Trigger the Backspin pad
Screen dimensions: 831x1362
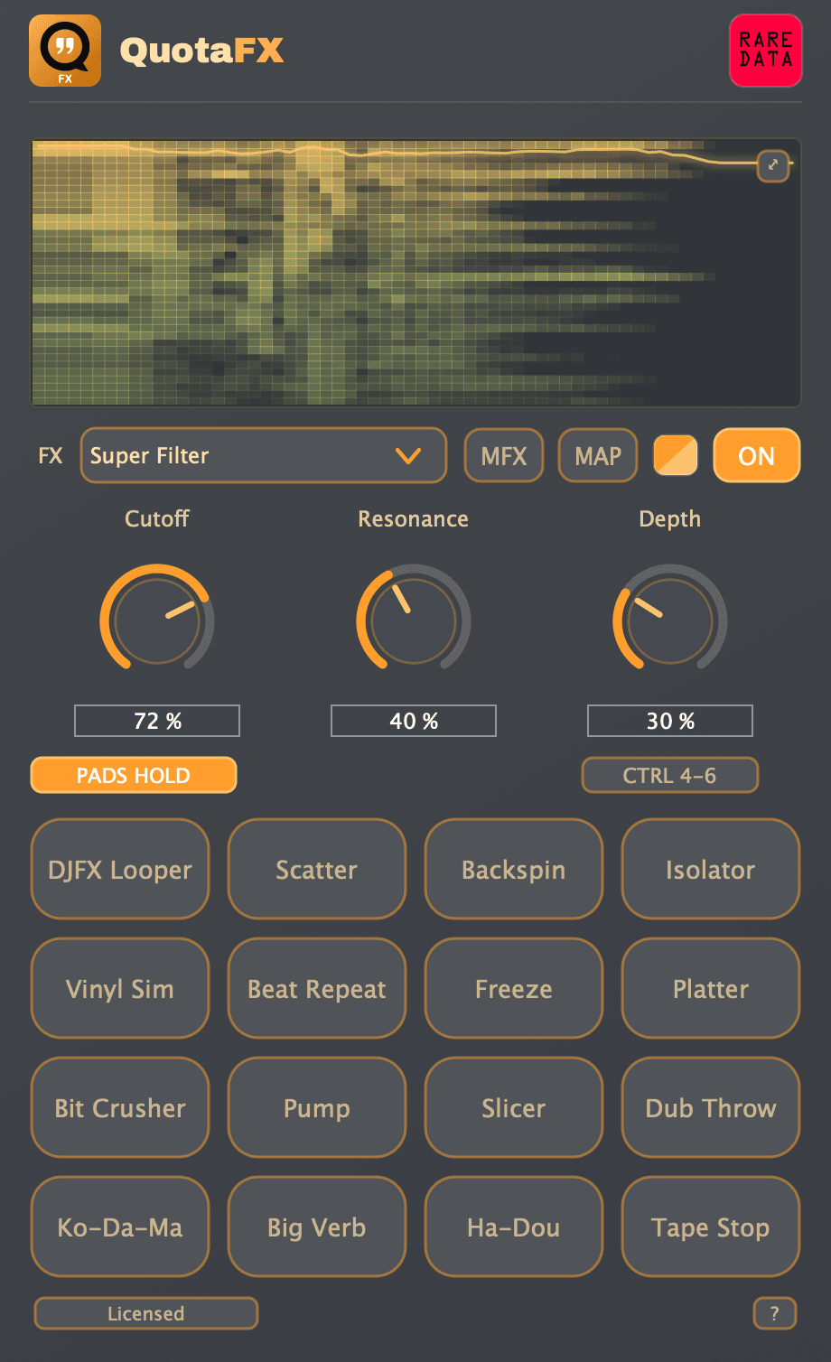(514, 869)
